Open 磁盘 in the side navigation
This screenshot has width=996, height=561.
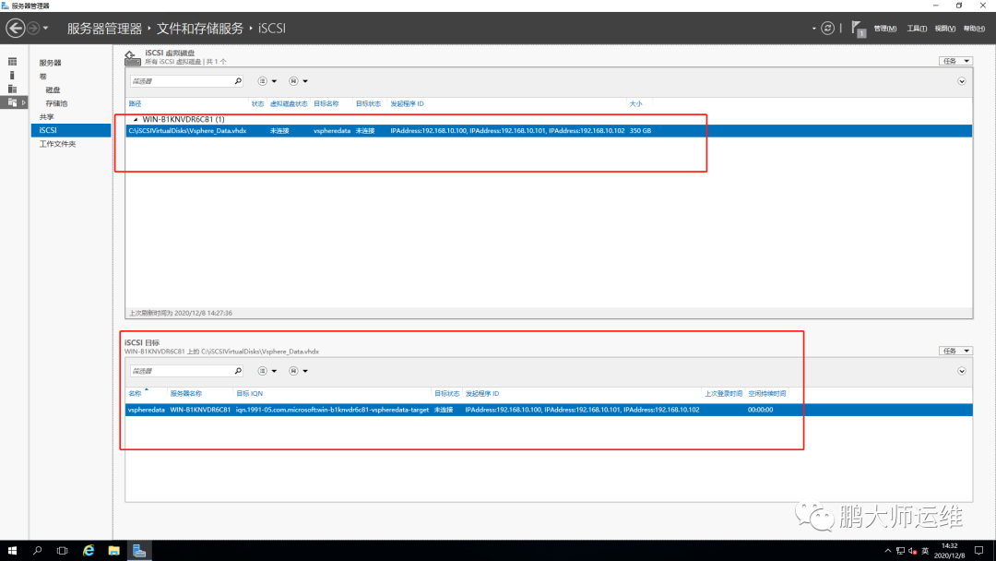click(53, 90)
